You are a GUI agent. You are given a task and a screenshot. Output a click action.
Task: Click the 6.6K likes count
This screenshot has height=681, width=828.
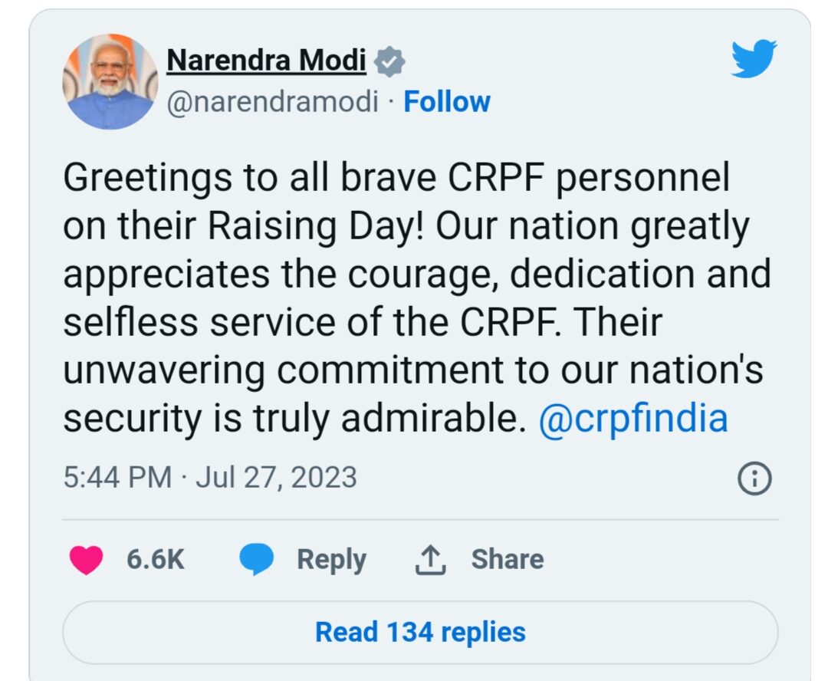coord(156,559)
